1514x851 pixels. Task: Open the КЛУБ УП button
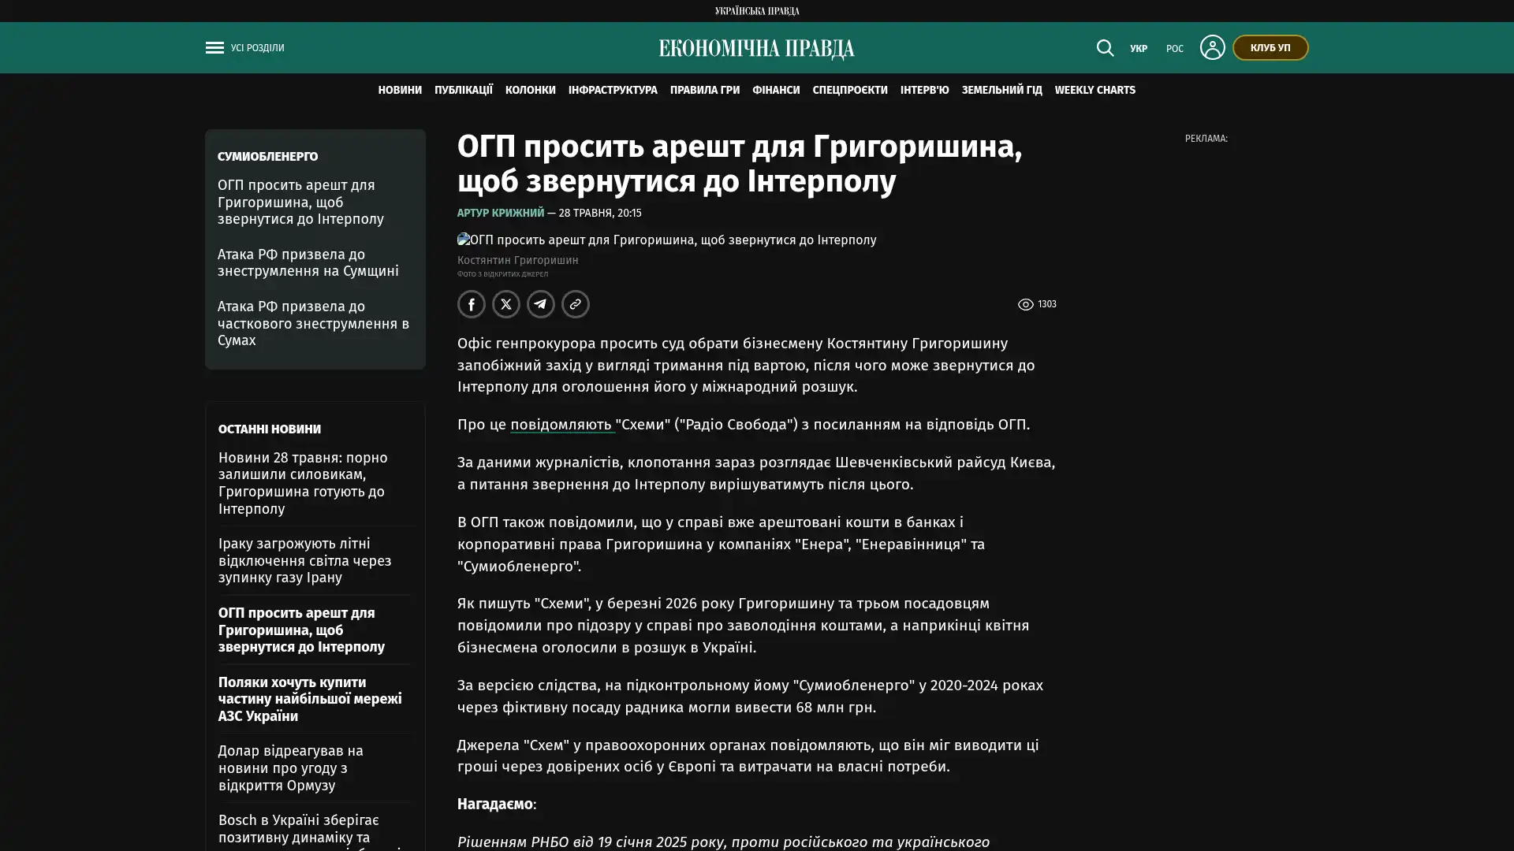[x=1270, y=47]
